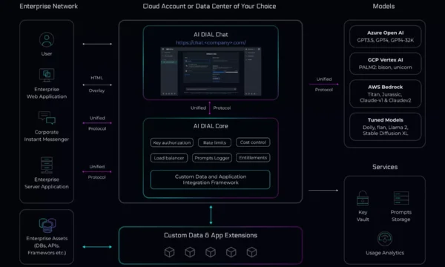
Task: Open the chat.<company>.com link
Action: (211, 42)
